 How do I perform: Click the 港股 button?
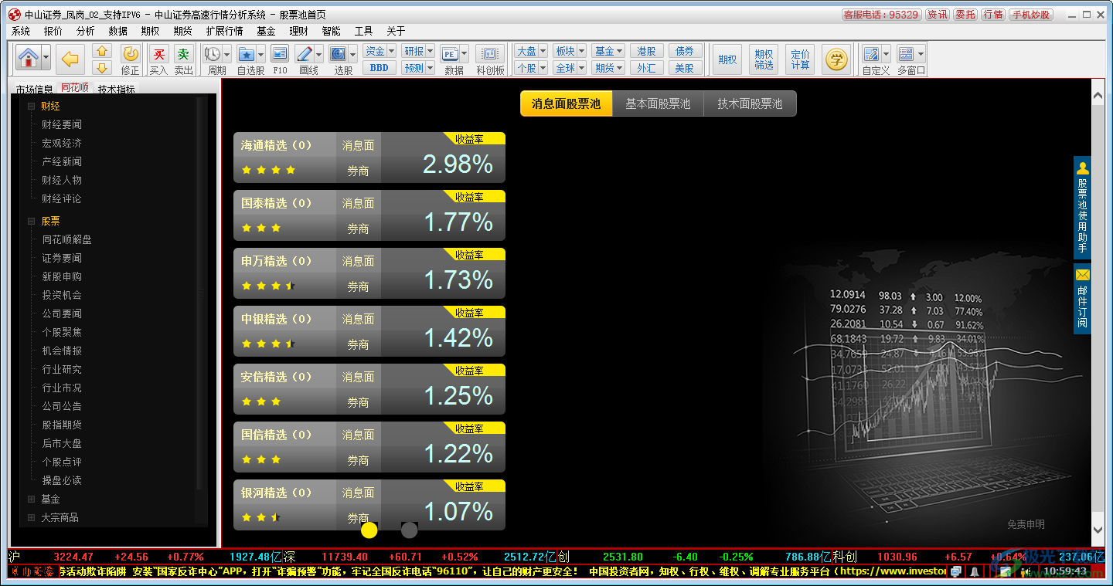point(647,51)
